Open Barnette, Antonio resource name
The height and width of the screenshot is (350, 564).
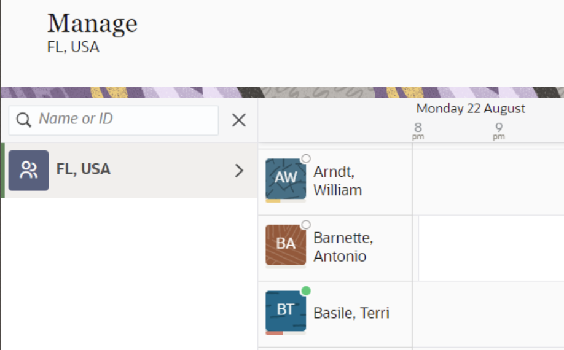click(x=343, y=247)
